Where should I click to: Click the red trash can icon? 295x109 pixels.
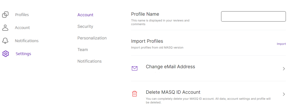pos(135,93)
